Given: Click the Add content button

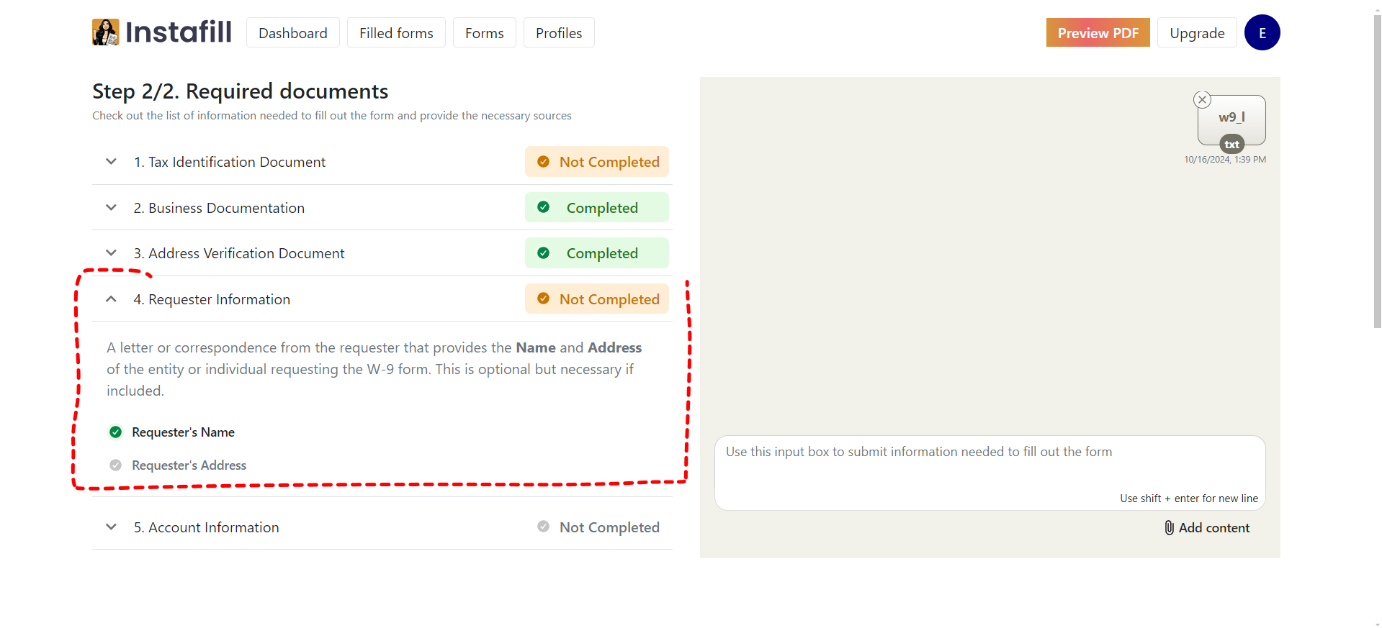Looking at the screenshot, I should (1208, 528).
